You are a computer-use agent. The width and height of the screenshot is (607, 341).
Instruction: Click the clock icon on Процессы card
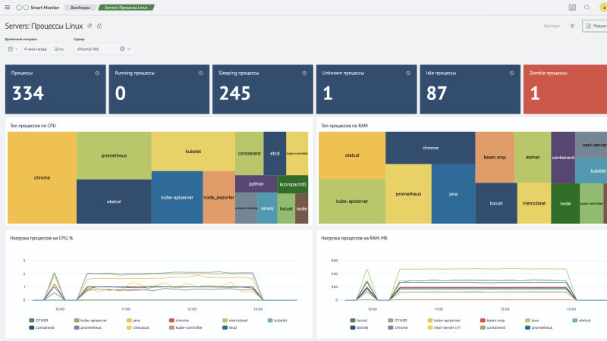[x=97, y=73]
